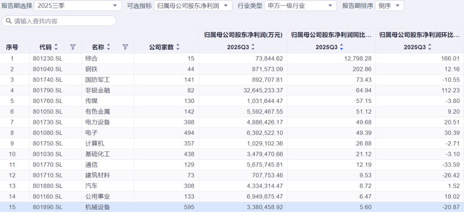
Task: Open the filter icon for 名称 column
Action: click(125, 47)
